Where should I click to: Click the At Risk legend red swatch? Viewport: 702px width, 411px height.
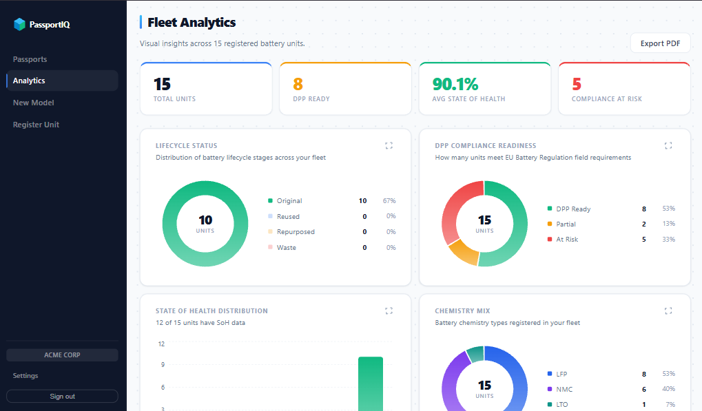tap(549, 239)
